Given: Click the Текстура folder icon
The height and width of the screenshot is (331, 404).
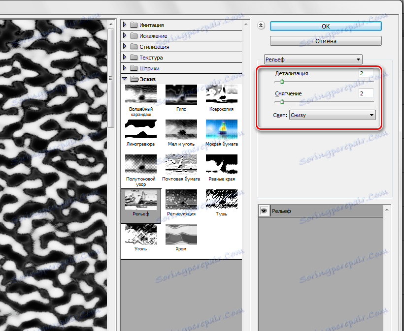Looking at the screenshot, I should (134, 57).
